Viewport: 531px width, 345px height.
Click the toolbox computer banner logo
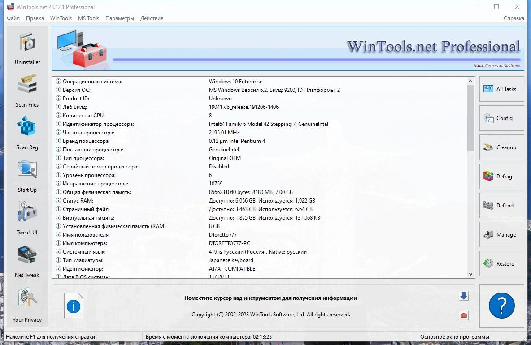coord(82,49)
